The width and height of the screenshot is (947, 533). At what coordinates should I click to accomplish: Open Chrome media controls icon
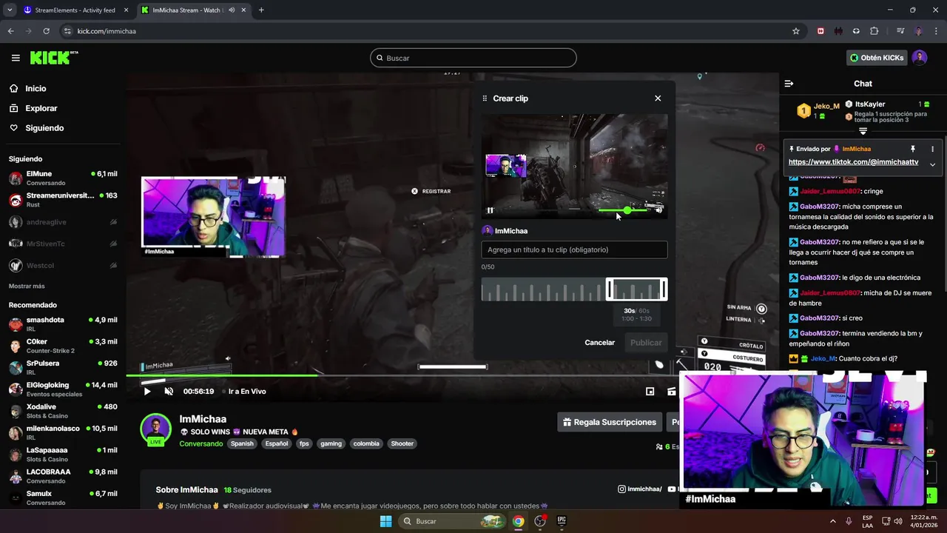(900, 31)
